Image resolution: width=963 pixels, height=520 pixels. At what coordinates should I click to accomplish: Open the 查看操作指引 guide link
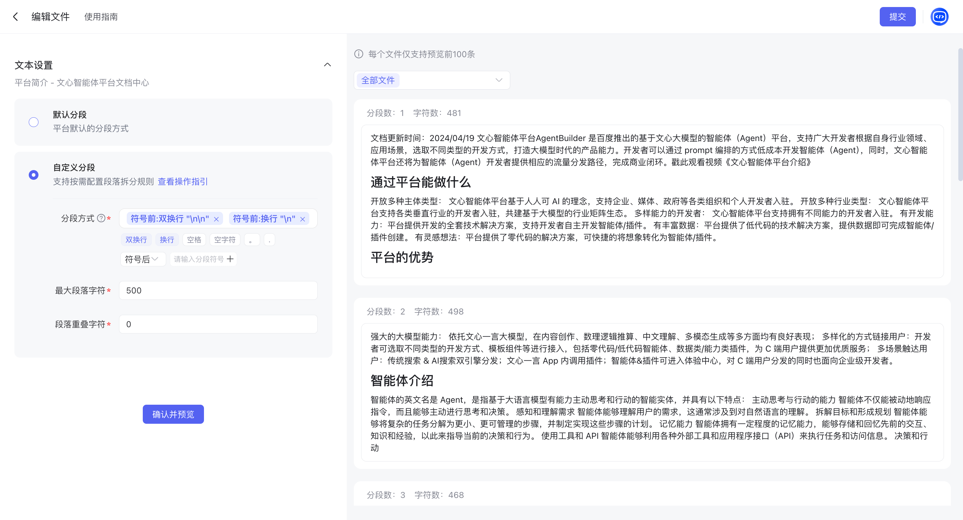[182, 182]
